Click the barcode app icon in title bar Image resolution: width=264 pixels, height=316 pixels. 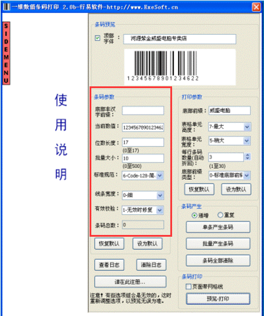[x=6, y=7]
